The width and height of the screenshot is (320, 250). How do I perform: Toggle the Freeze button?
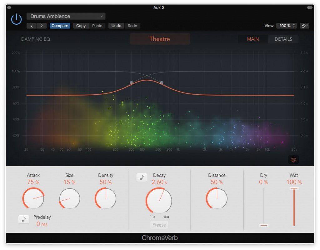click(x=159, y=225)
